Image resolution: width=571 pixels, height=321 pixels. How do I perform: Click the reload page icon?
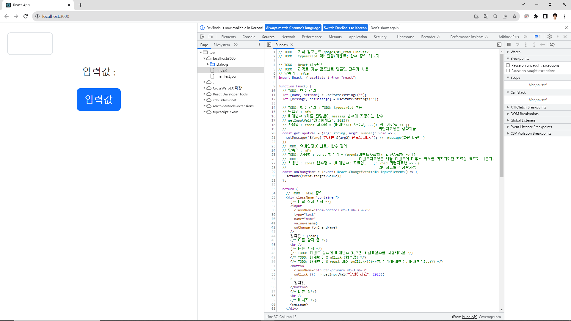(x=26, y=16)
